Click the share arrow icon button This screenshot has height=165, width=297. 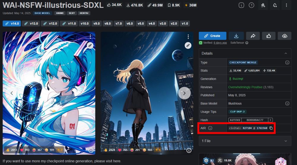pos(253,36)
